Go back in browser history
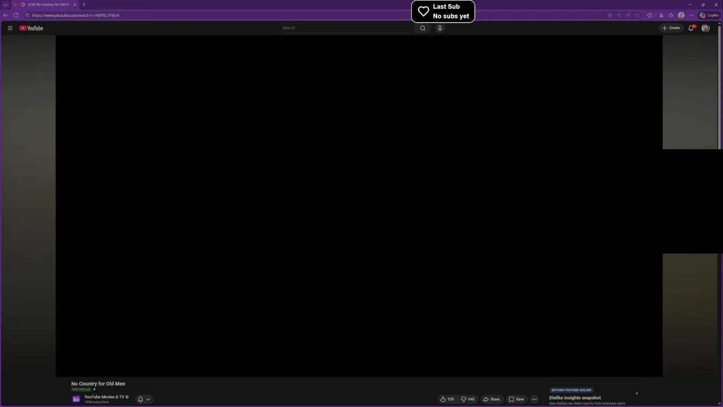723x407 pixels. (6, 15)
